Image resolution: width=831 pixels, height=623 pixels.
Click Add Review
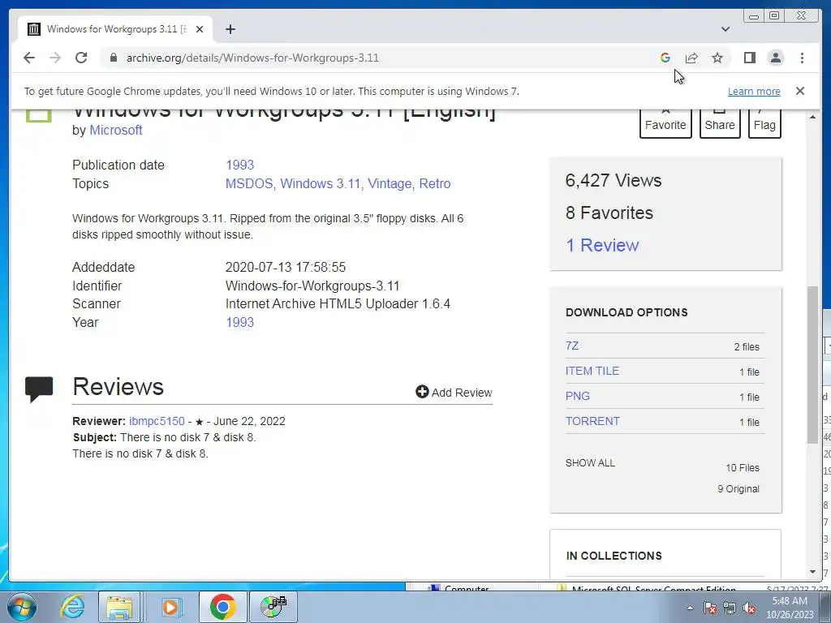click(x=454, y=392)
